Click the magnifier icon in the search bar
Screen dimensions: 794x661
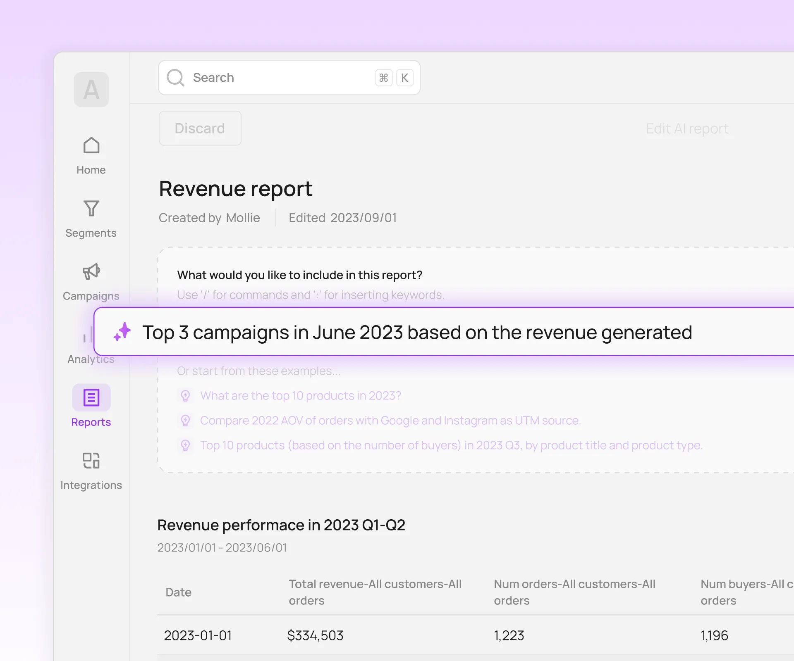point(175,78)
